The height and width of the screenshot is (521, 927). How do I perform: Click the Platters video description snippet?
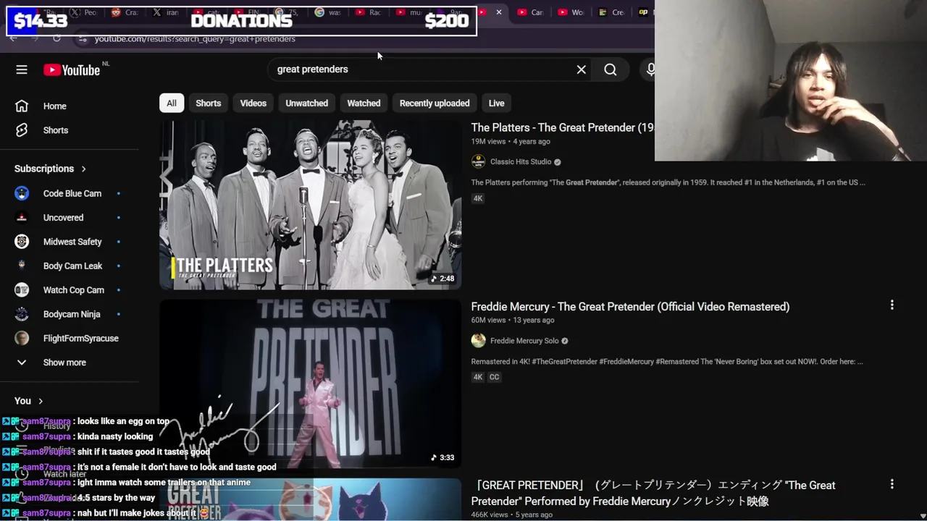[x=668, y=182]
